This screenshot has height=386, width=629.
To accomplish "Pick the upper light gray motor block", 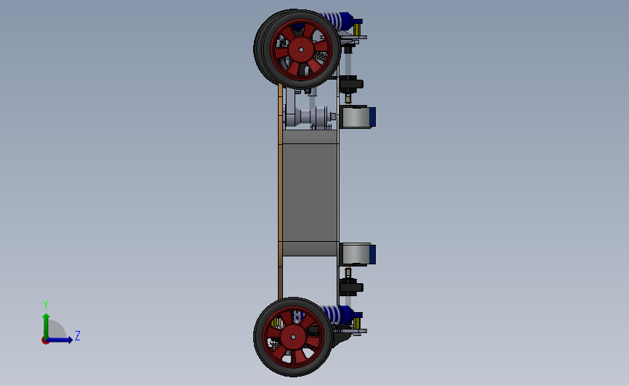I will click(x=355, y=117).
